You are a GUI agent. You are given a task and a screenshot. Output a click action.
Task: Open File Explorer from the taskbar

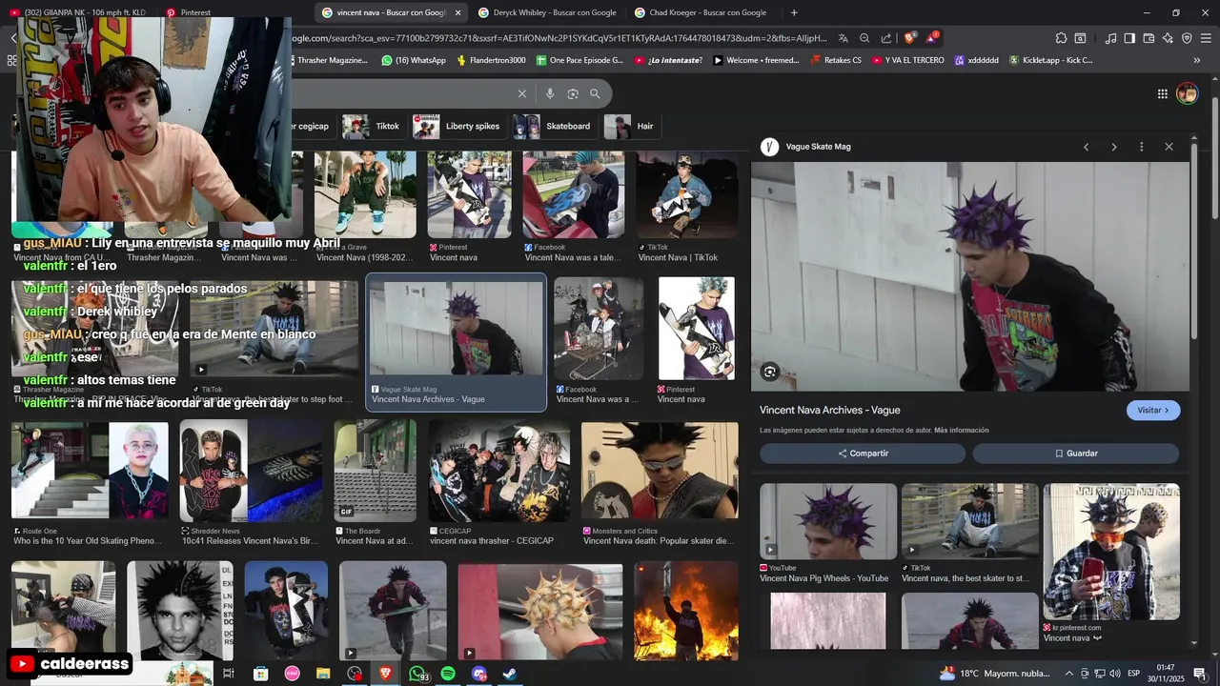pos(323,674)
